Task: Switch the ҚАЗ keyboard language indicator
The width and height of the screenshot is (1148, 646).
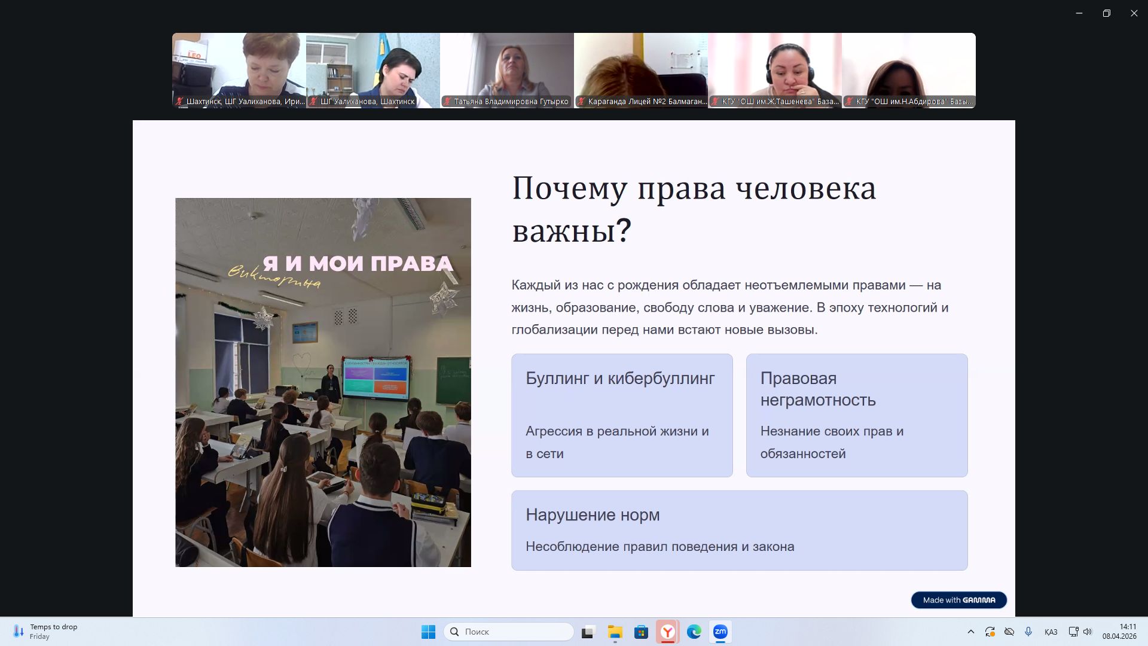Action: click(1051, 632)
